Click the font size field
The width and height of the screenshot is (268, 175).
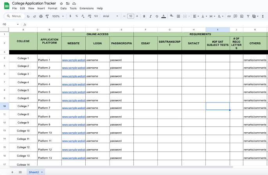coord(131,16)
